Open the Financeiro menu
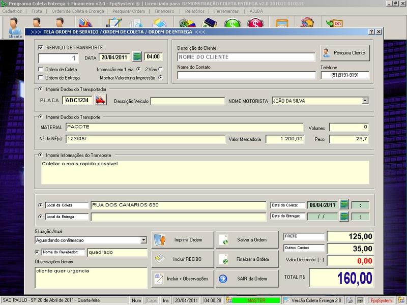This screenshot has width=407, height=305. coord(164,11)
